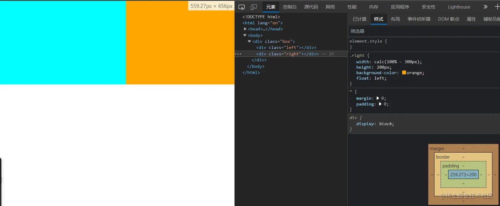Collapse the body element node
This screenshot has width=500, height=206.
pyautogui.click(x=245, y=35)
